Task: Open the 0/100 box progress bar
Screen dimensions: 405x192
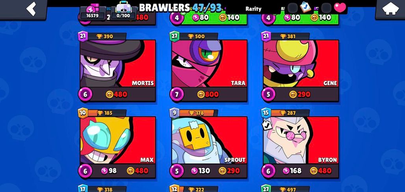Action: [123, 12]
